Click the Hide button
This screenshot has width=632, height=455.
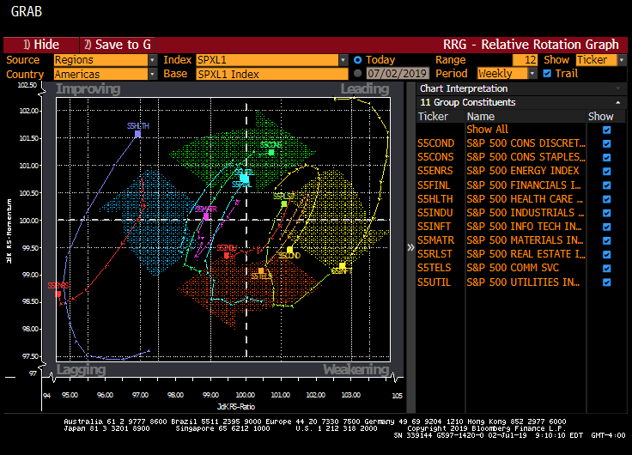click(x=41, y=45)
